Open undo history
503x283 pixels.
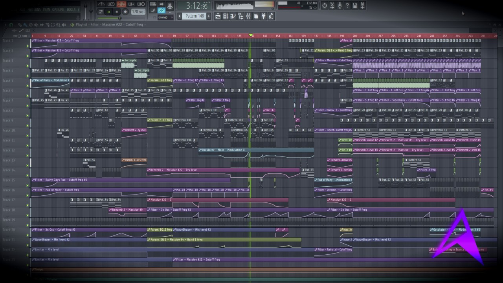coord(324,5)
